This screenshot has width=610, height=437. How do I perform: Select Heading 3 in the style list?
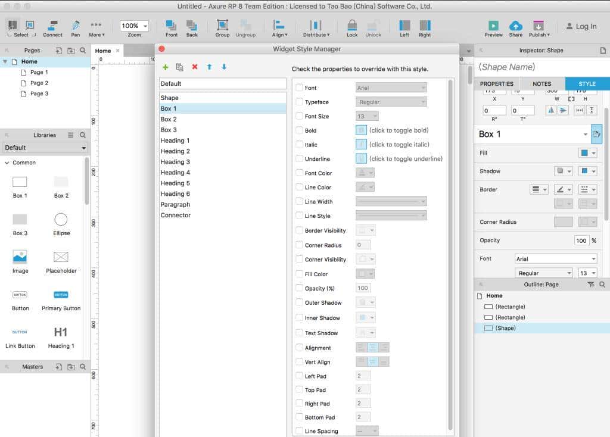tap(175, 162)
